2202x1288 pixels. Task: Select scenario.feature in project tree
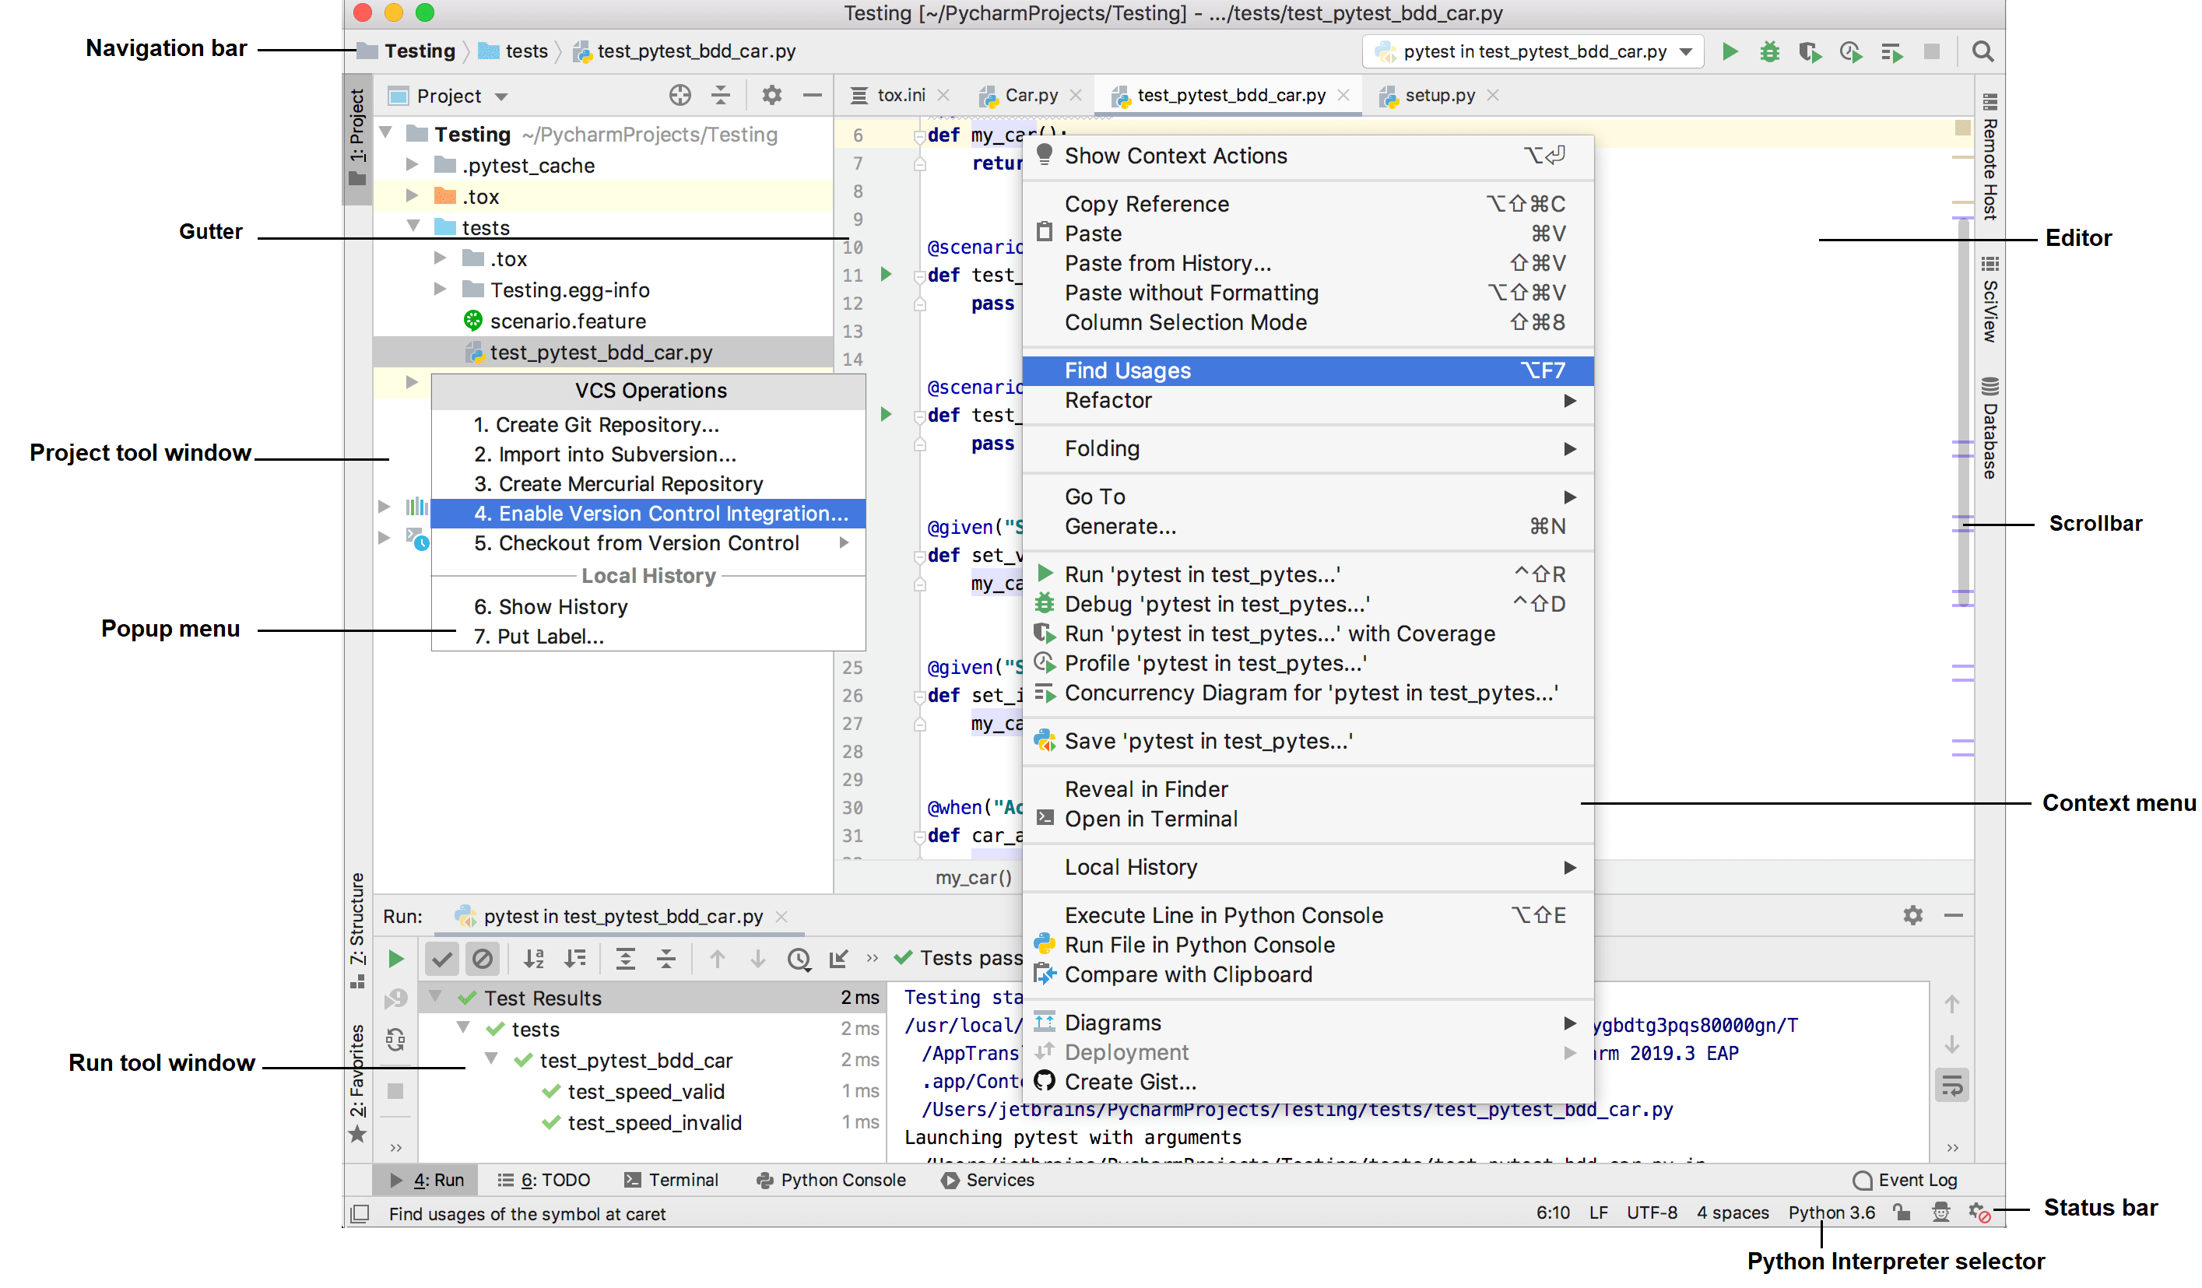pyautogui.click(x=567, y=321)
